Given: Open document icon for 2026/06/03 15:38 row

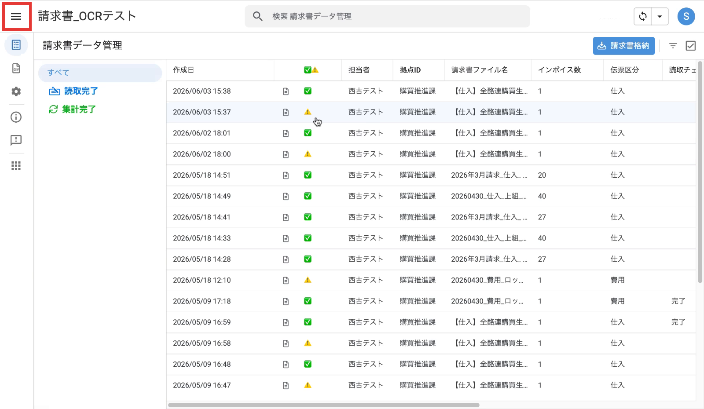Looking at the screenshot, I should [x=286, y=91].
